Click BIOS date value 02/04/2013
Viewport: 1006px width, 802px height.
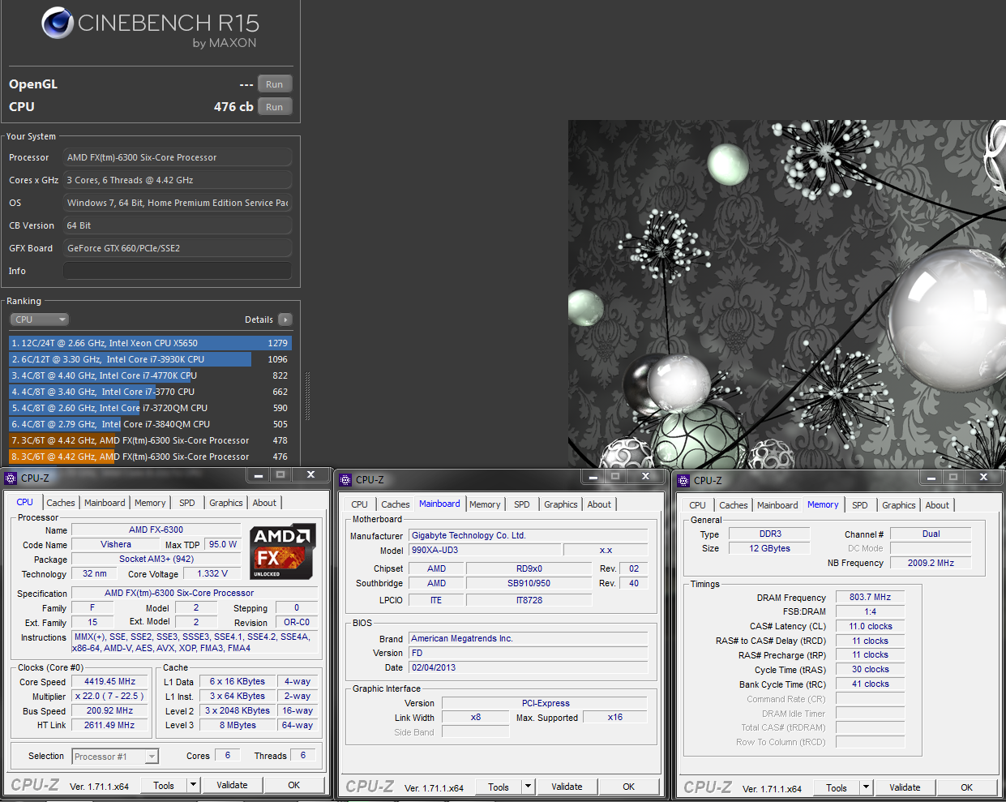pyautogui.click(x=529, y=667)
